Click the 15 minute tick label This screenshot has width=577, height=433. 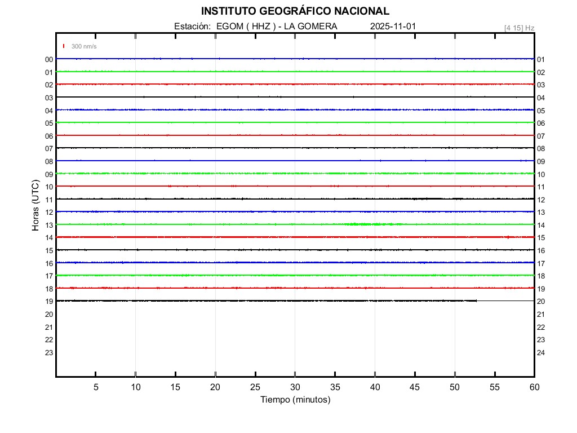click(175, 387)
